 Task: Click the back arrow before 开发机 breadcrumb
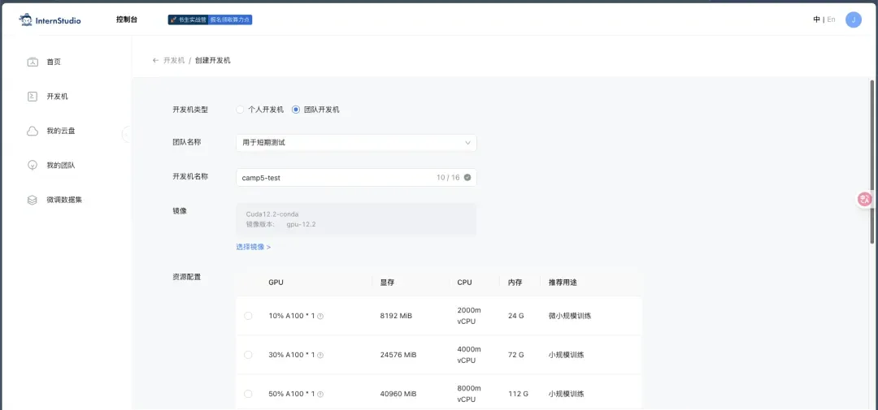[x=155, y=60]
